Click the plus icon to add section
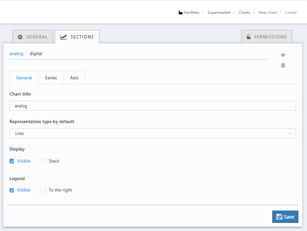The height and width of the screenshot is (231, 307). click(x=283, y=55)
